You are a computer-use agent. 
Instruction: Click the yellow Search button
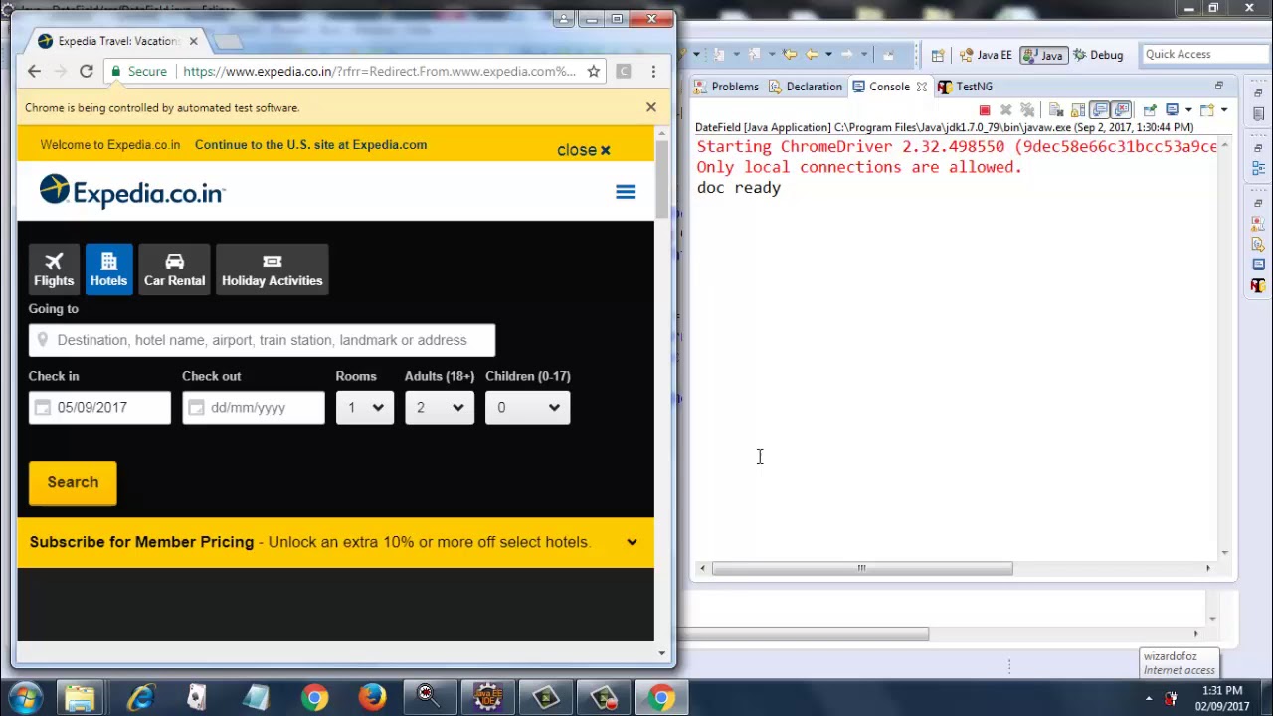(x=73, y=482)
